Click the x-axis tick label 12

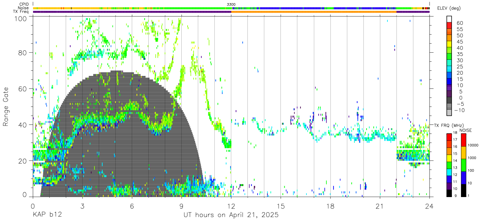(231, 206)
